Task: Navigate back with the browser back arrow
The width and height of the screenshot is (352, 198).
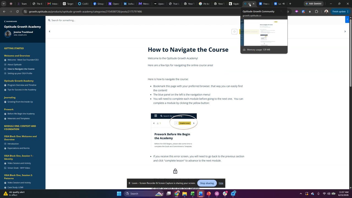Action: click(4, 12)
